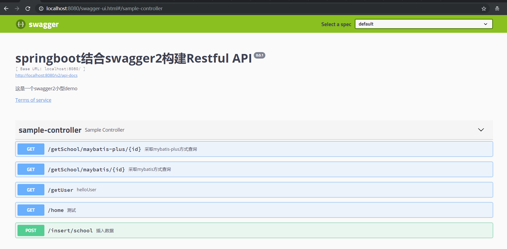Click the 这是一个swagger2小型demo description
This screenshot has width=507, height=249.
click(x=46, y=89)
